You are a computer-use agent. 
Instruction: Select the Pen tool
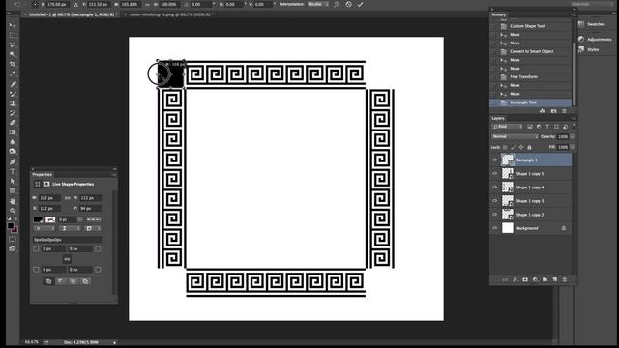pyautogui.click(x=13, y=161)
